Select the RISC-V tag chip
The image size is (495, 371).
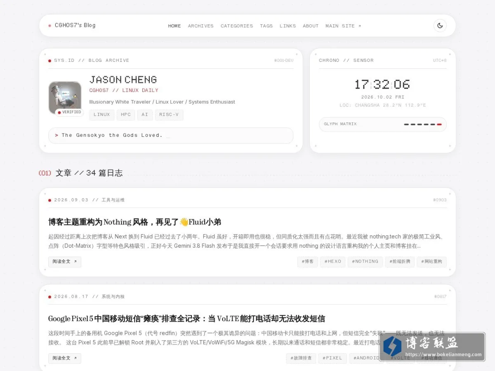point(169,115)
